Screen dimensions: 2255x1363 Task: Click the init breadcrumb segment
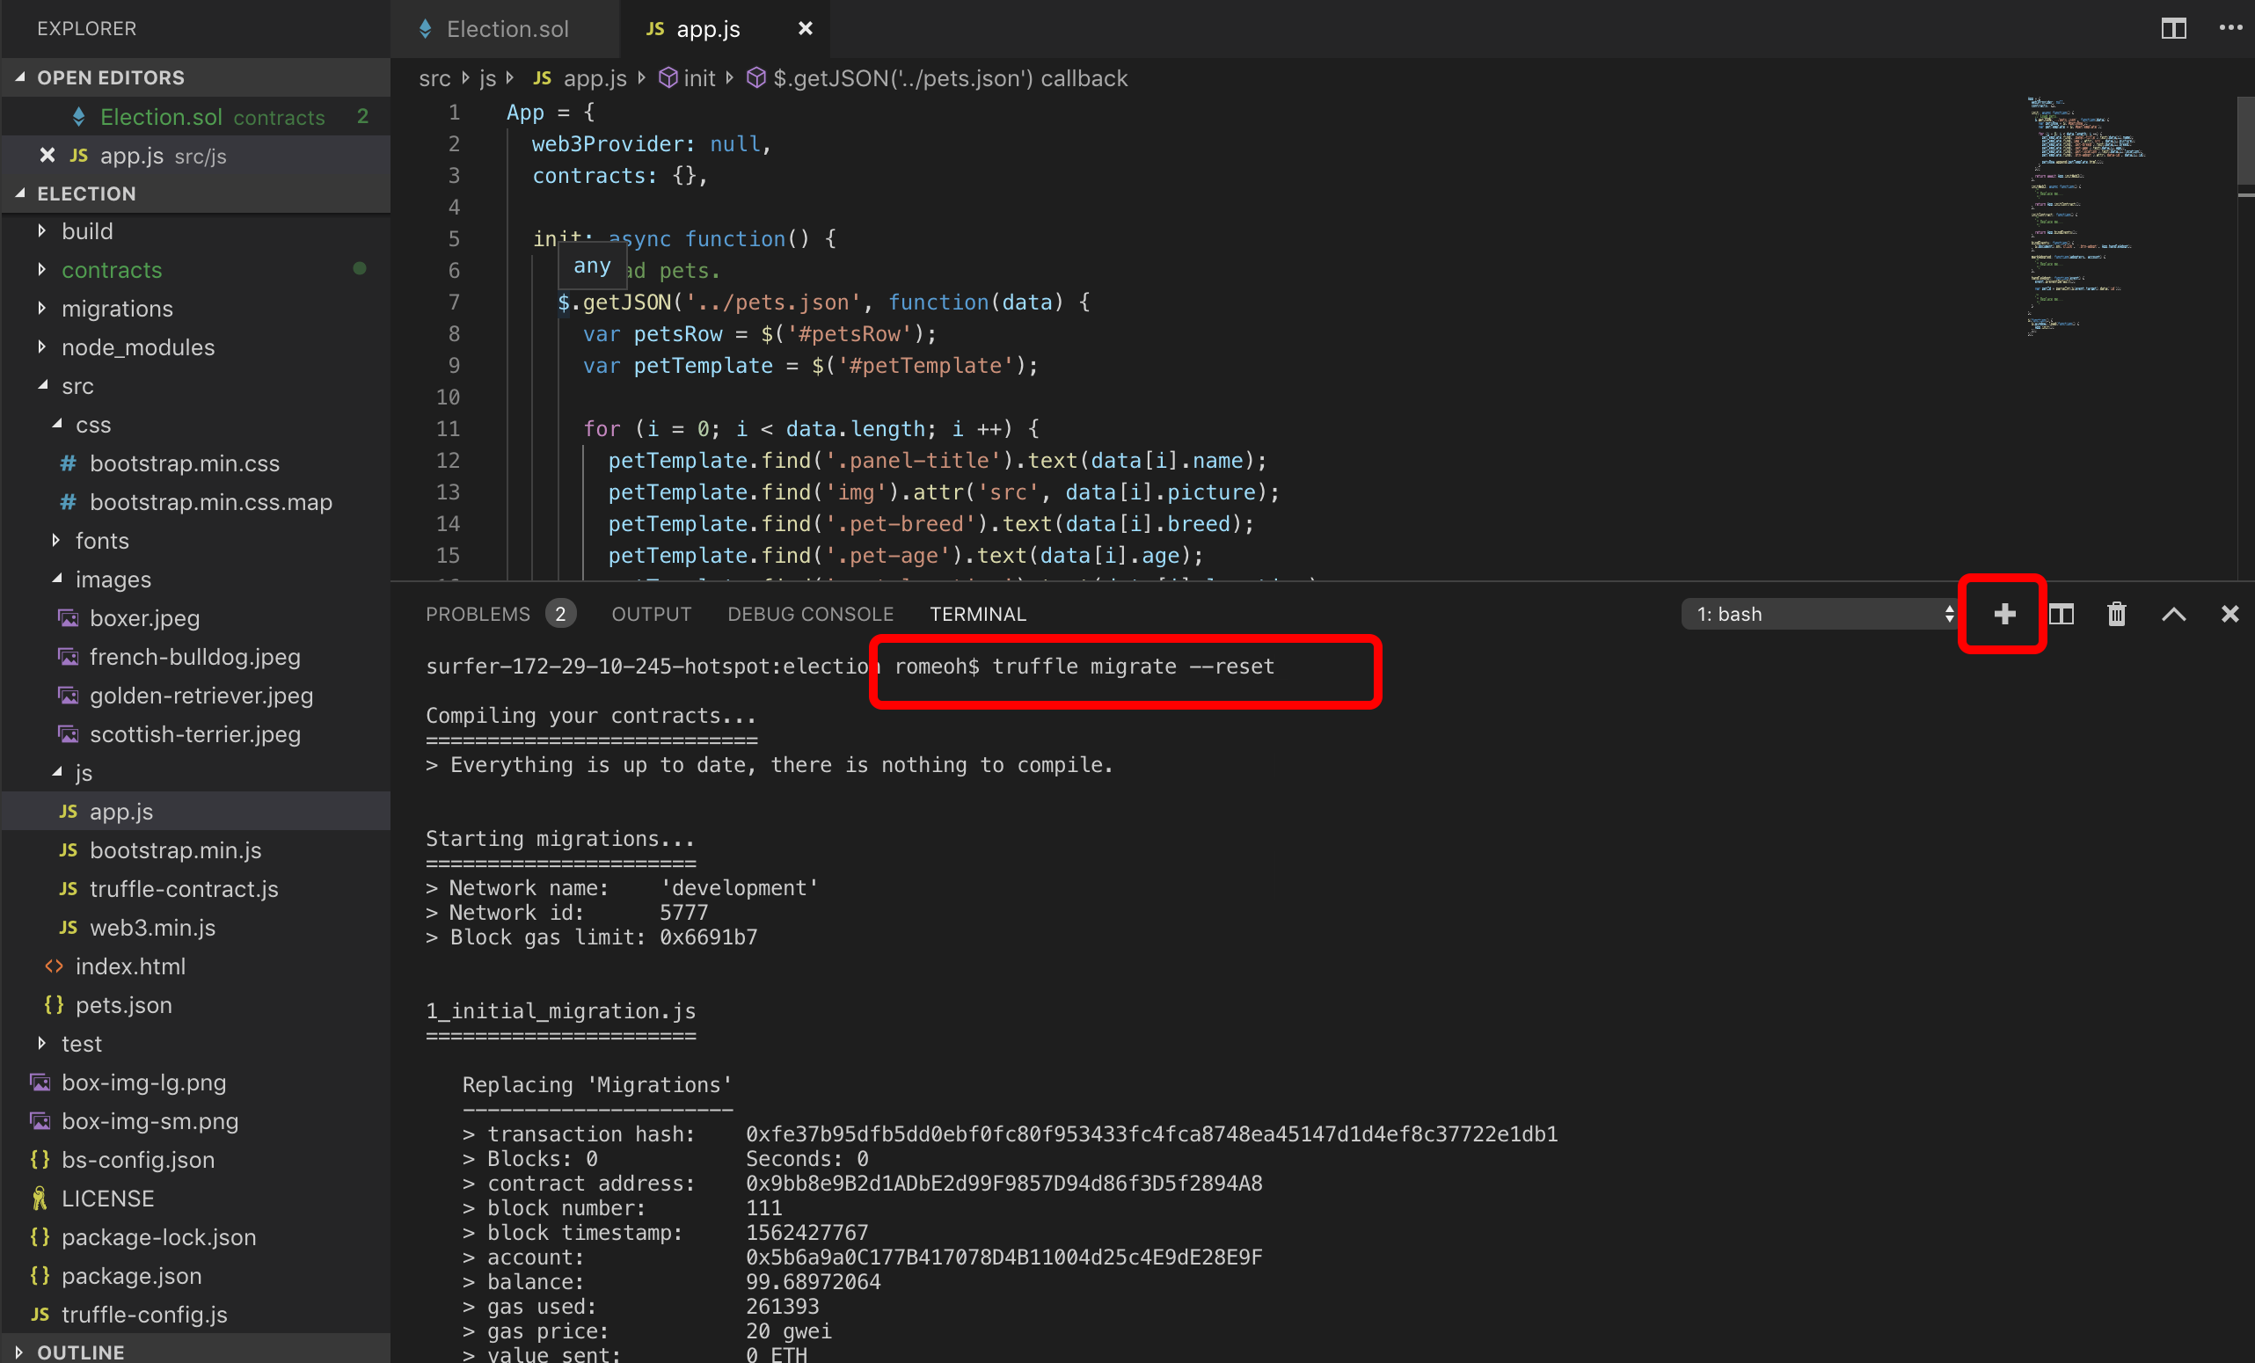coord(698,78)
